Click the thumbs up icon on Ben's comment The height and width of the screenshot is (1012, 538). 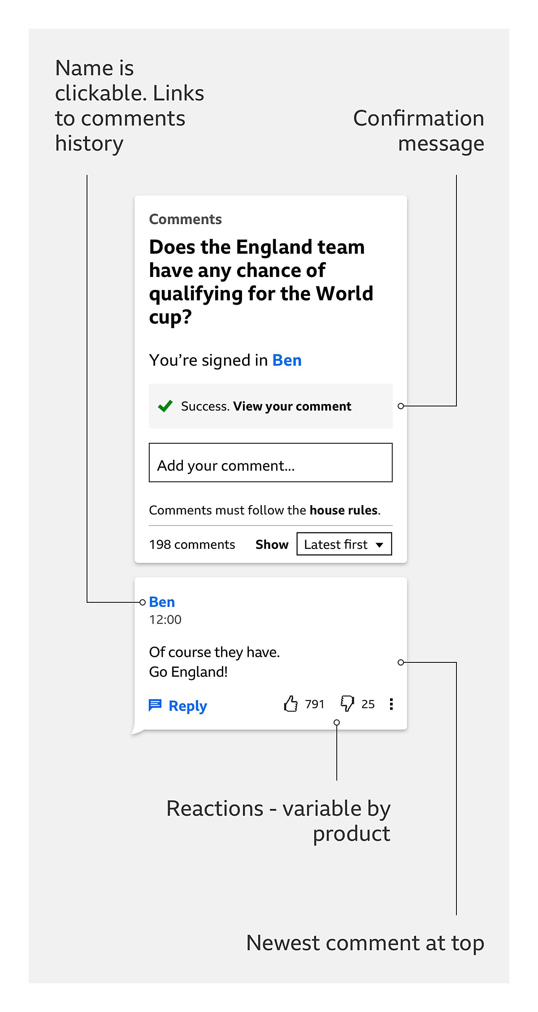click(x=291, y=704)
